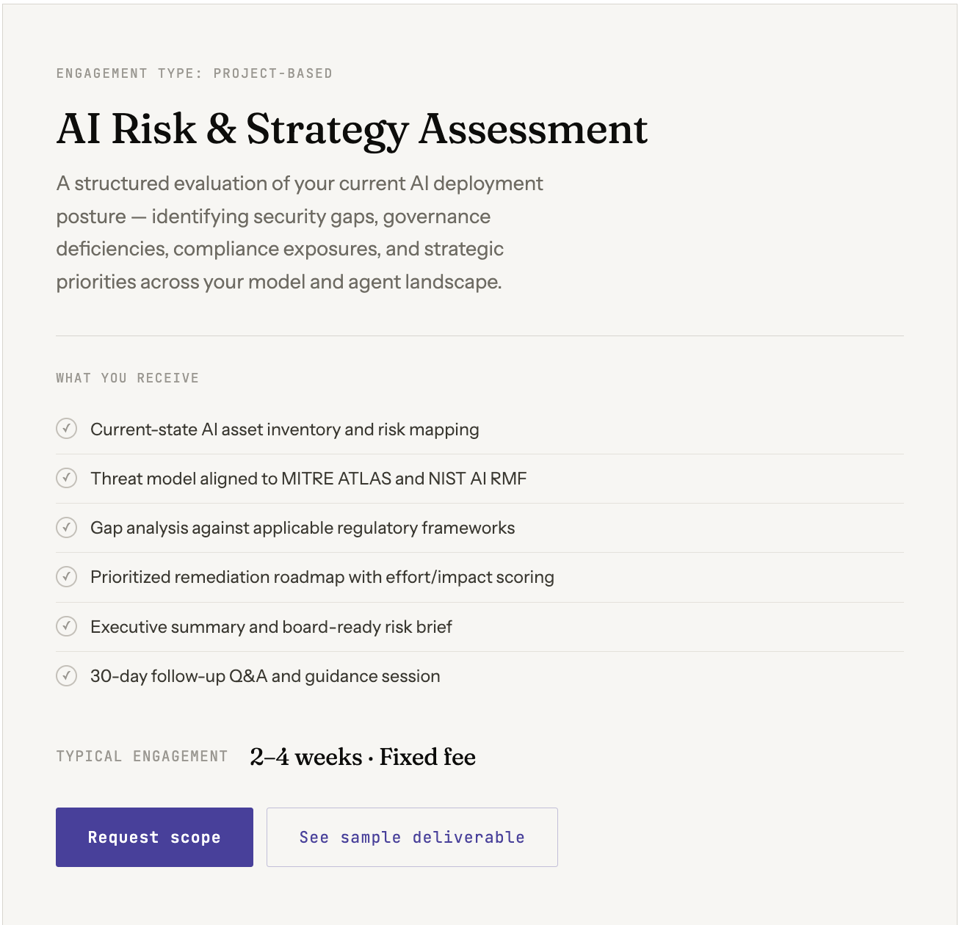Click the checkmark icon beside Current-state AI asset inventory

(x=67, y=429)
